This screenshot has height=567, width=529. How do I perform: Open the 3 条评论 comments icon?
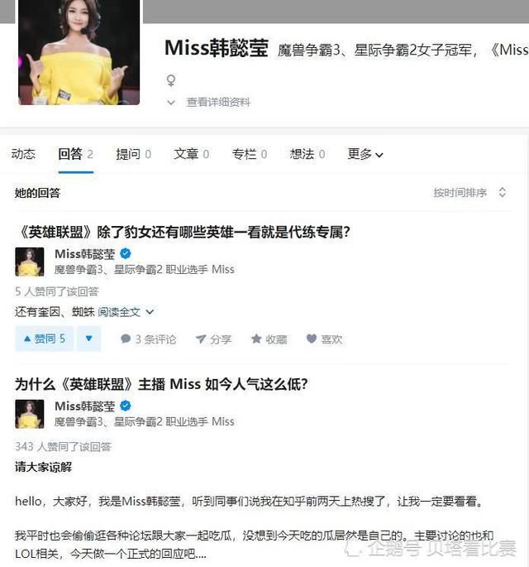(x=126, y=339)
